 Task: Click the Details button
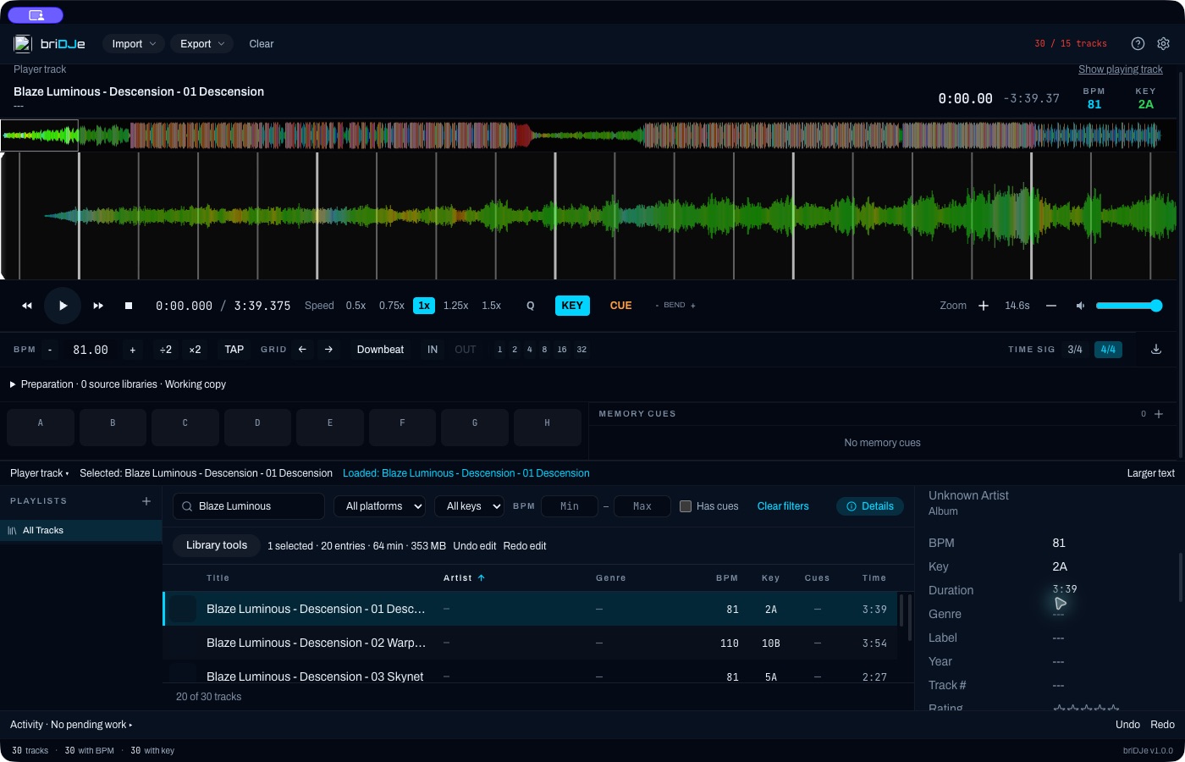tap(870, 506)
